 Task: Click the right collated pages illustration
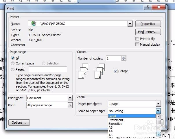point(100,71)
